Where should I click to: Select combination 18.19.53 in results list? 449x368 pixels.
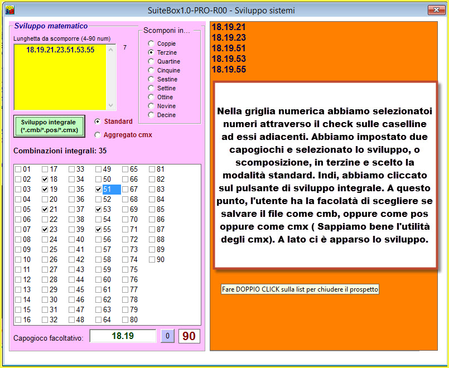[229, 59]
